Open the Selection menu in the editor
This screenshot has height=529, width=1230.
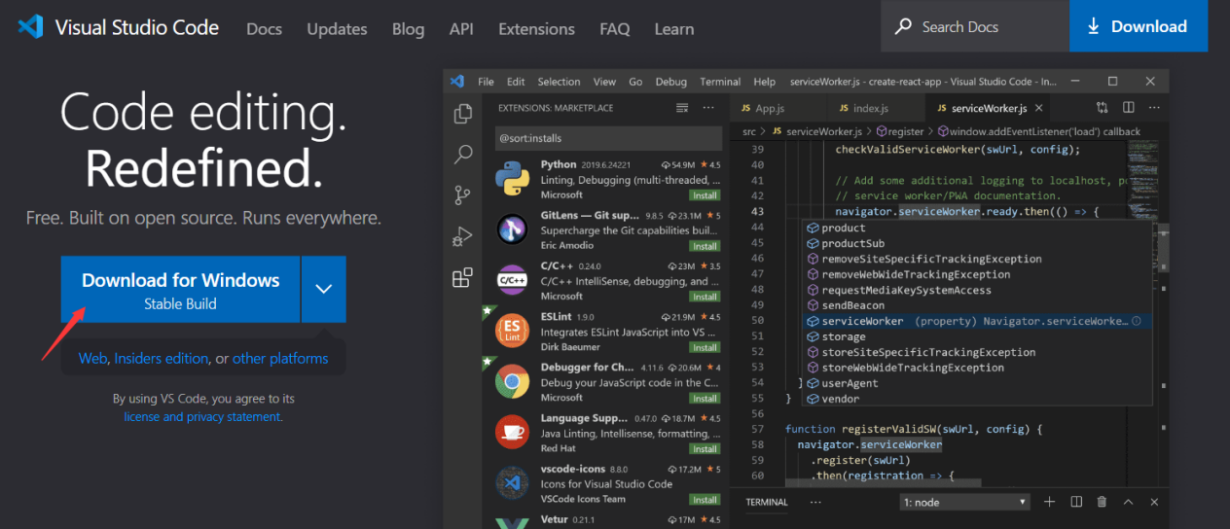tap(559, 82)
